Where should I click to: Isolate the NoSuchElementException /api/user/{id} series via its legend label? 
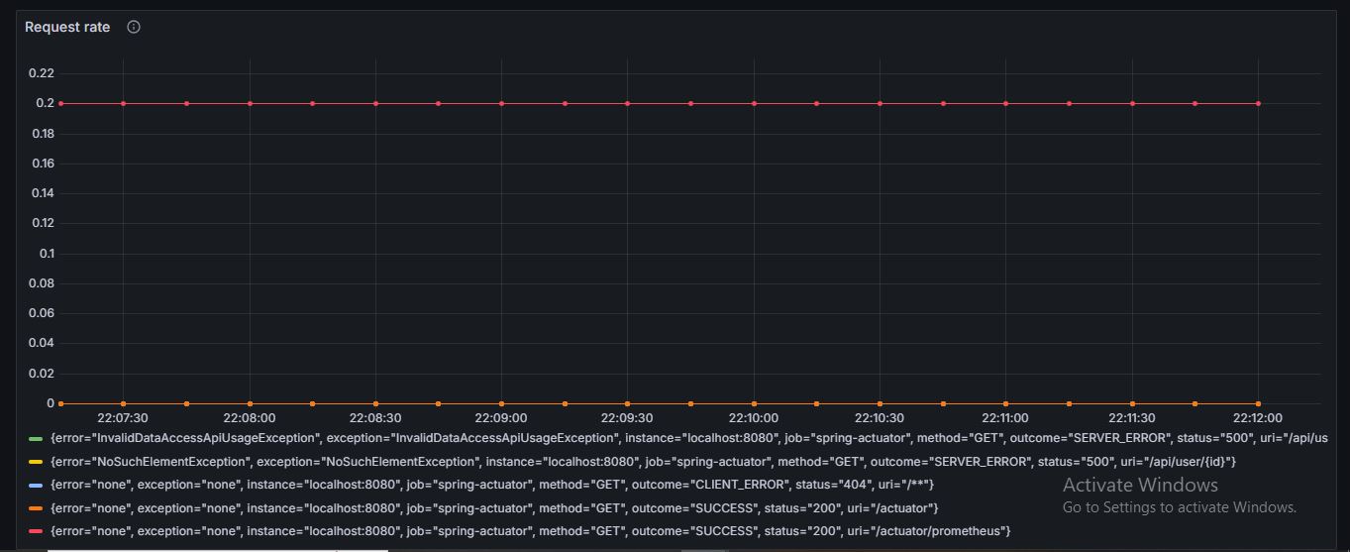(643, 461)
